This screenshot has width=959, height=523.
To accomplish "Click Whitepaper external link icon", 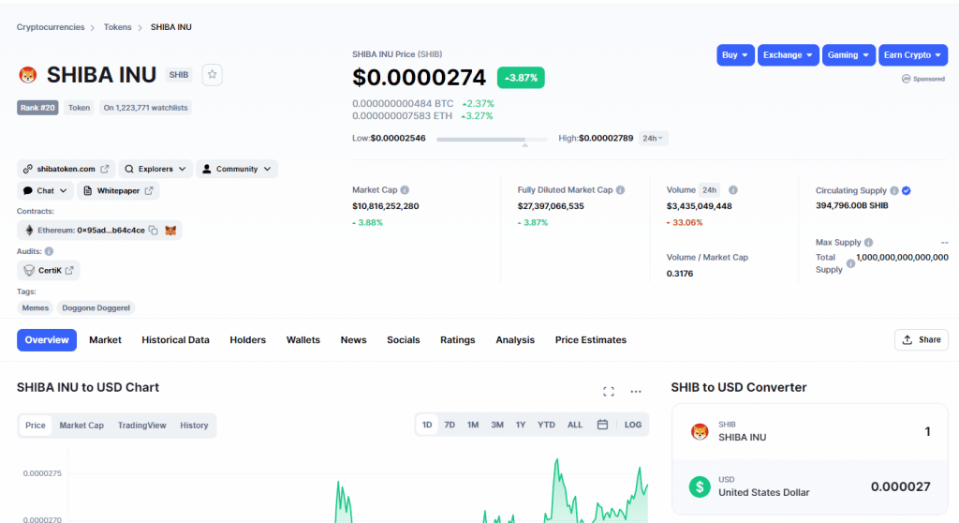I will tap(149, 190).
